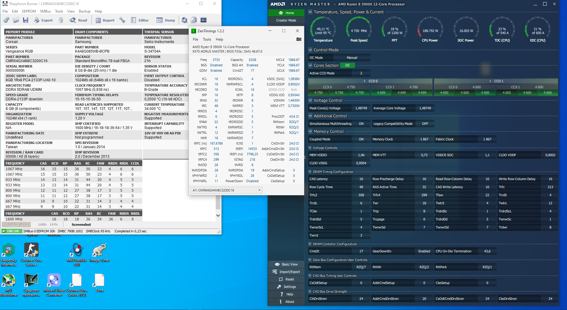Toggle the Cores Section OC switch
Image resolution: width=567 pixels, height=310 pixels.
coord(347,65)
